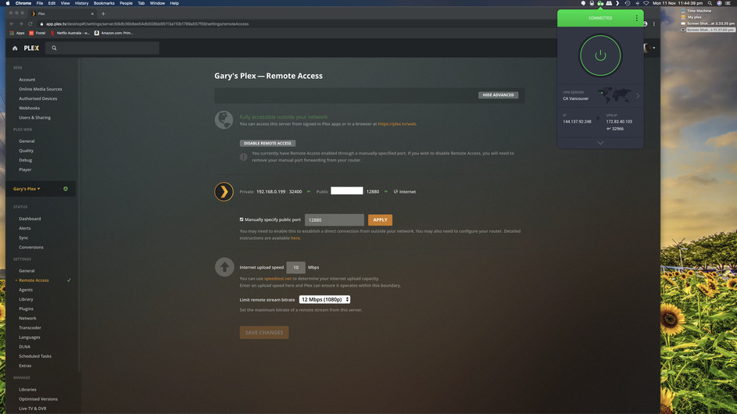Click the Chrome three-dot menu icon
This screenshot has height=414, width=737.
[x=654, y=23]
